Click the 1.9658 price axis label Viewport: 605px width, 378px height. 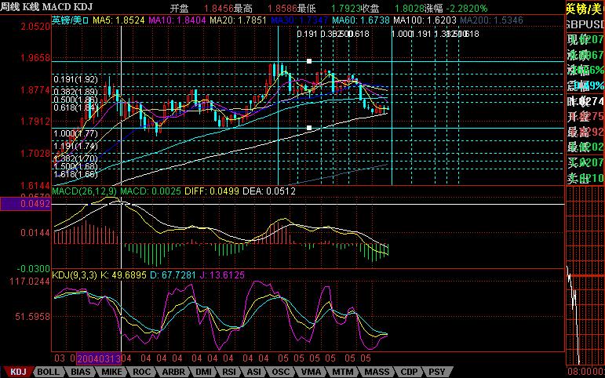35,58
